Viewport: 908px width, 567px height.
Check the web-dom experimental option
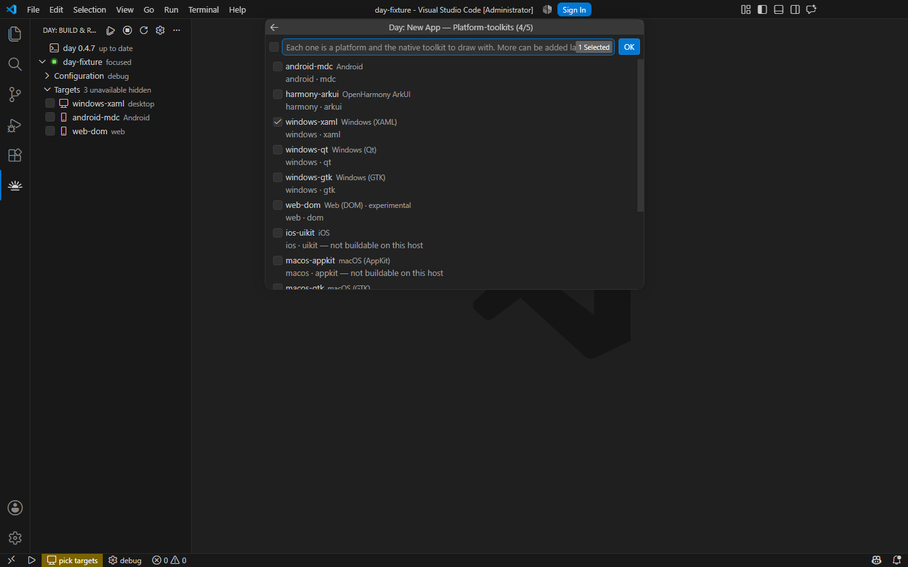[277, 205]
